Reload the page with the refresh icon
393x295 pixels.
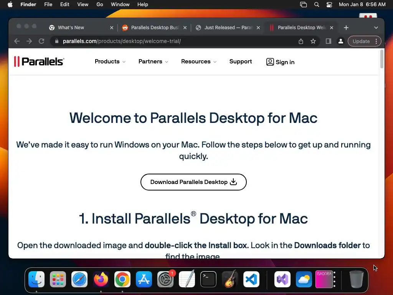41,41
